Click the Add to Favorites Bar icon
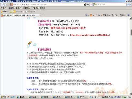Screen dimensions: 132x99 coord(11,12)
